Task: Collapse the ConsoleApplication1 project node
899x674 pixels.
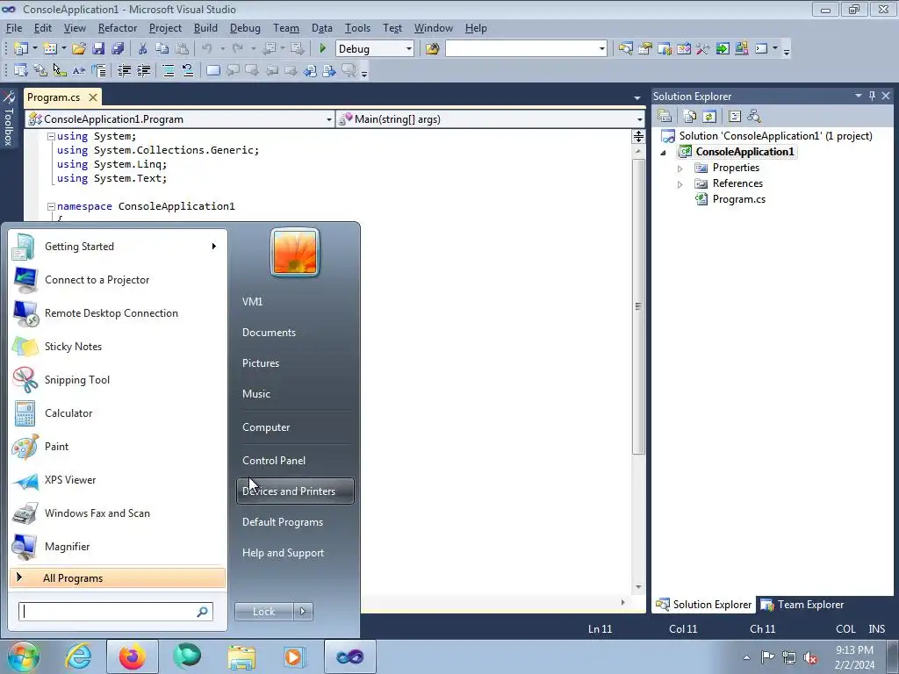Action: [664, 153]
